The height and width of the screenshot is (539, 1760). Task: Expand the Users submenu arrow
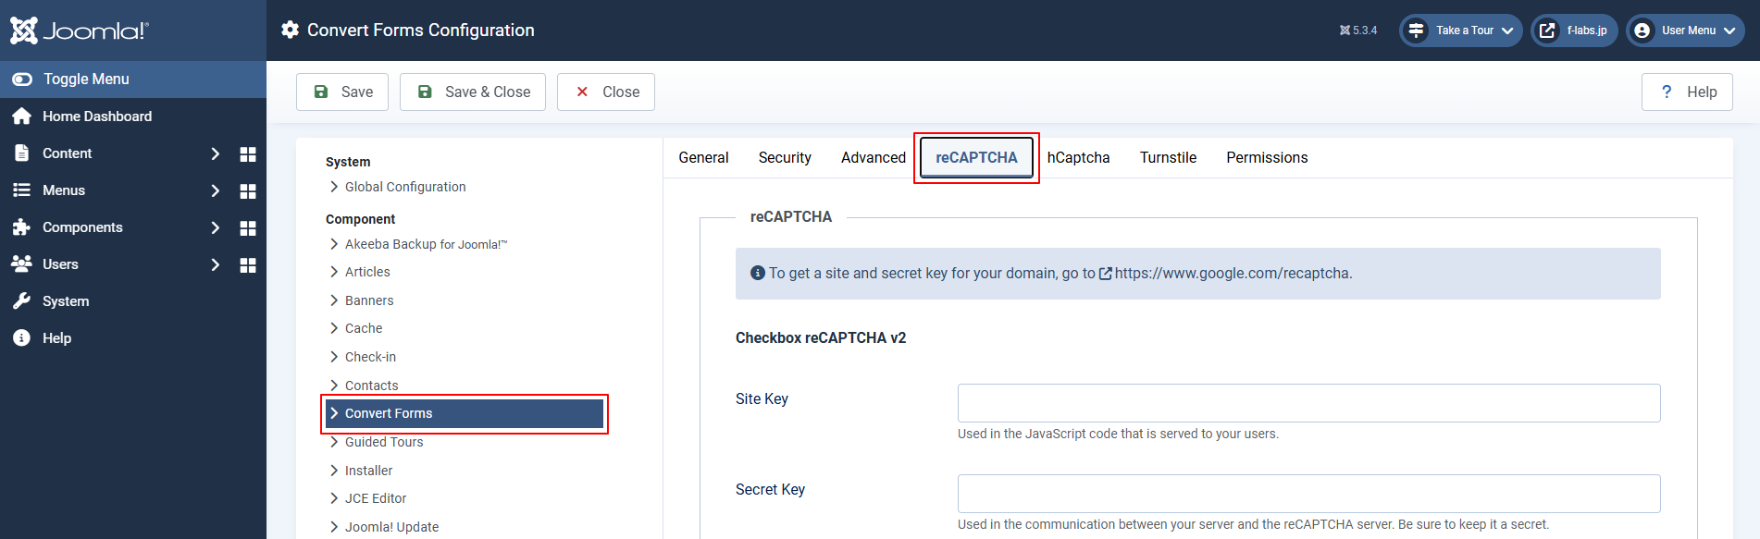pyautogui.click(x=215, y=264)
